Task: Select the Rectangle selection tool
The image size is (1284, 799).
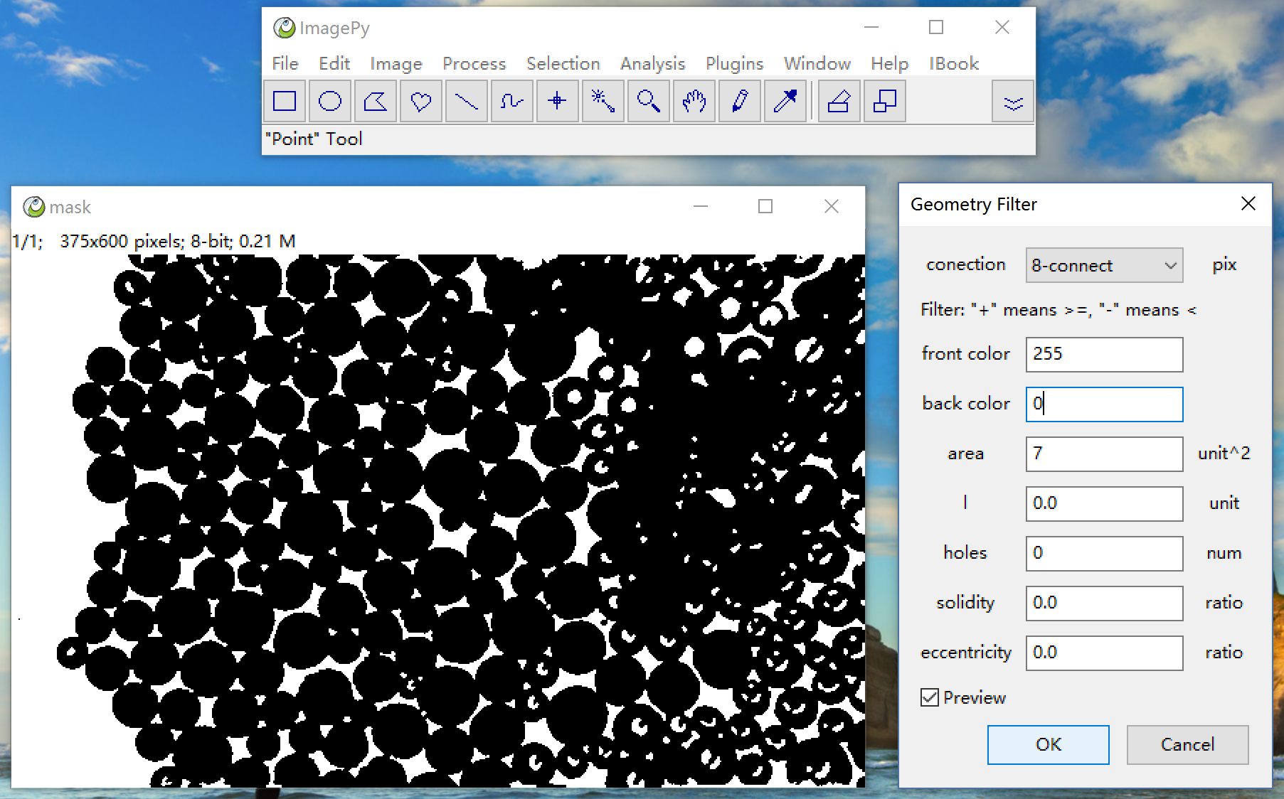Action: (285, 102)
